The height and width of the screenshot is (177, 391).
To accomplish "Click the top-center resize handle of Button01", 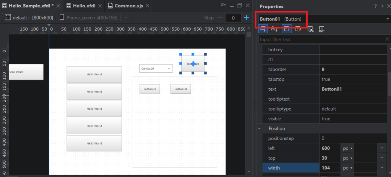I will (x=193, y=54).
